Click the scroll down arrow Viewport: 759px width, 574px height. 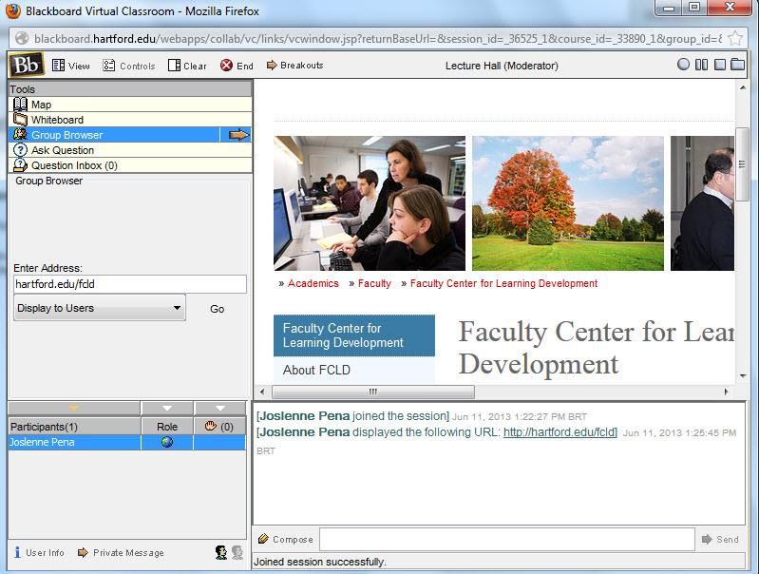pos(742,376)
